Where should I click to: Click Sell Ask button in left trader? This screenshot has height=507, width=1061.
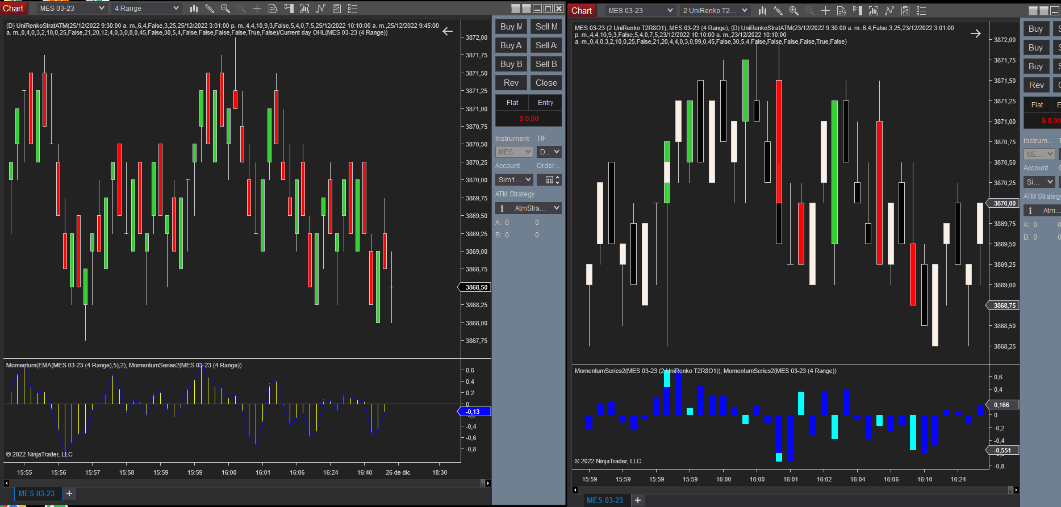coord(546,45)
